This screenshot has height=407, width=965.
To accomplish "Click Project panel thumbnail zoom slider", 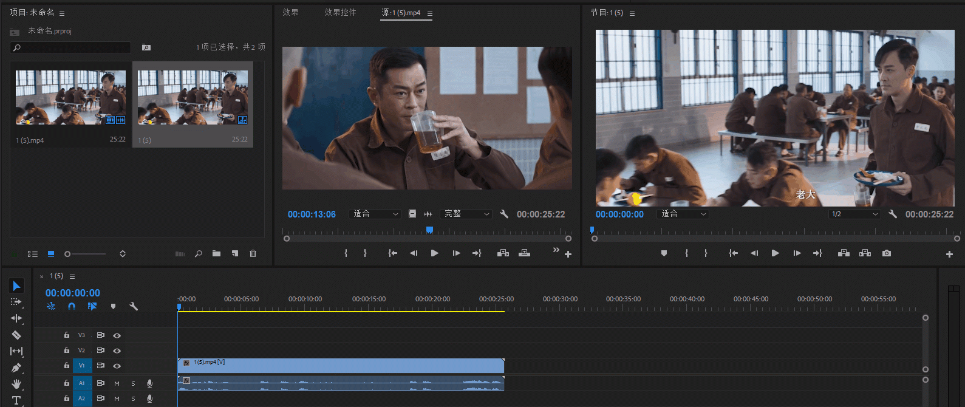I will pyautogui.click(x=85, y=254).
